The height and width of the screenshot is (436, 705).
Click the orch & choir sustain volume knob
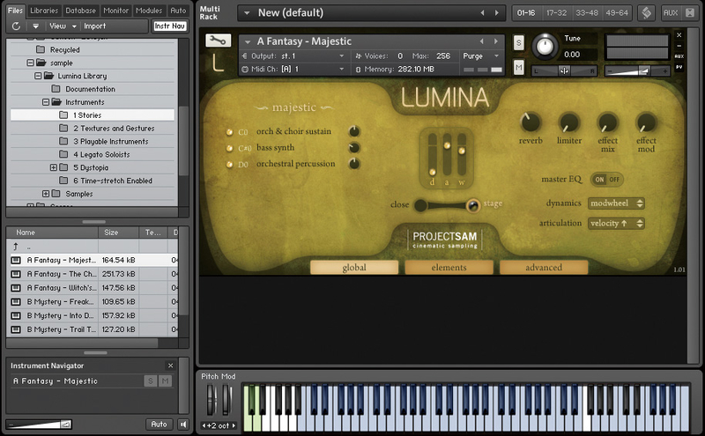pos(354,131)
